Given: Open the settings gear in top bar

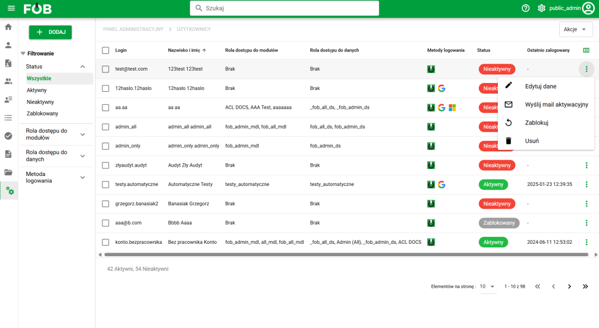Looking at the screenshot, I should 541,8.
